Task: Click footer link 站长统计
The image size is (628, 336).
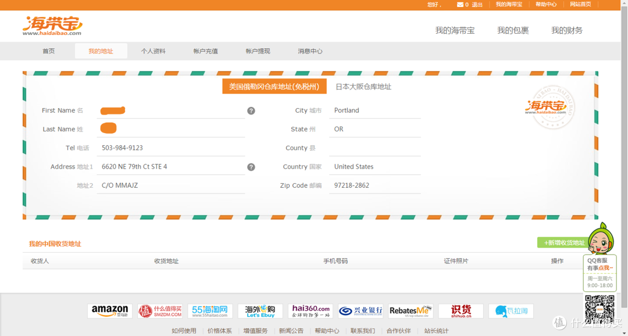Action: 436,331
